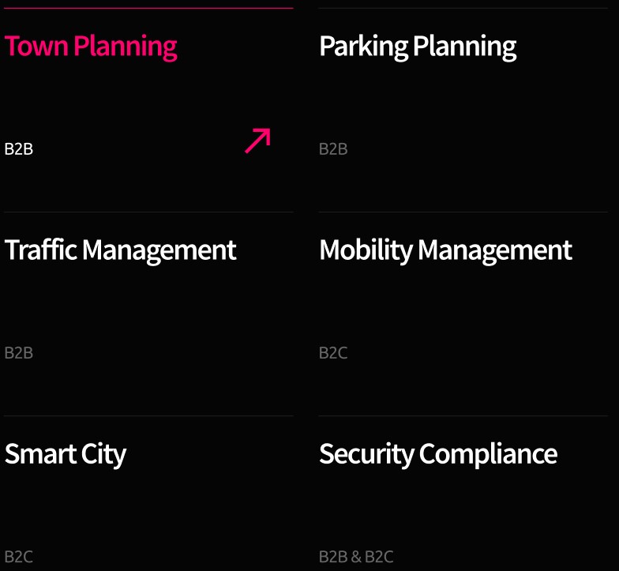Open the Parking Planning service title
The width and height of the screenshot is (619, 571).
(417, 47)
